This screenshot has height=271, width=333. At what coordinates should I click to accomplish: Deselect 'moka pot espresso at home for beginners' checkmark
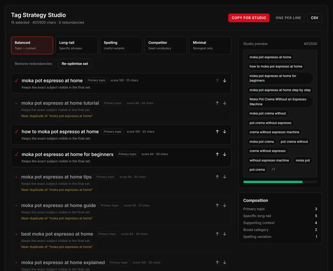pos(16,154)
